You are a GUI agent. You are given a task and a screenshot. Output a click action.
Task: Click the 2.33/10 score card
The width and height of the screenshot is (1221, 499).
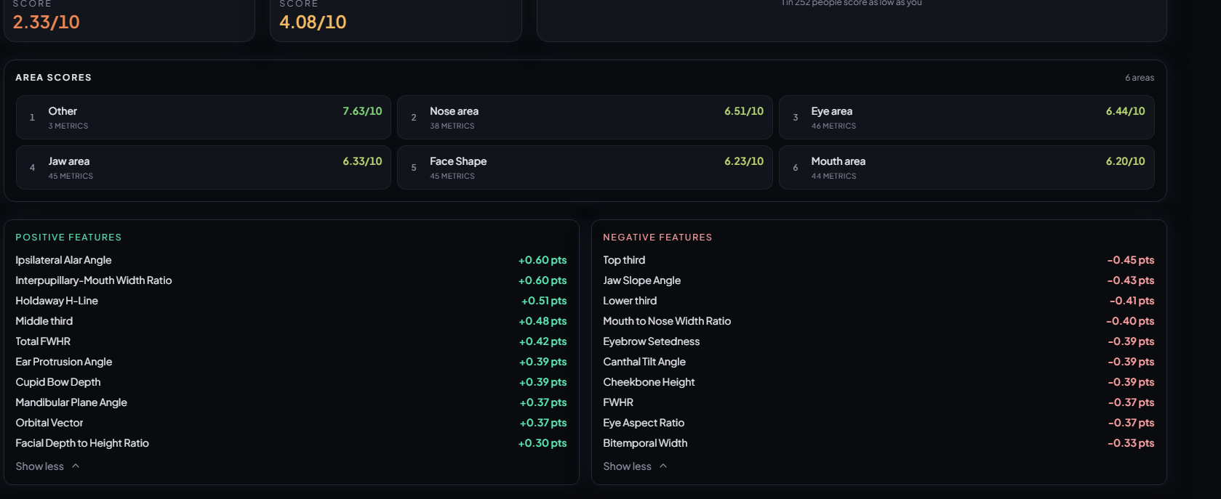(129, 20)
